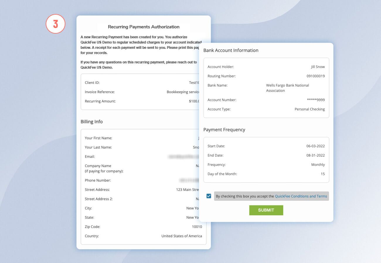381x263 pixels.
Task: Select the 123 Main Street address value
Action: click(188, 190)
